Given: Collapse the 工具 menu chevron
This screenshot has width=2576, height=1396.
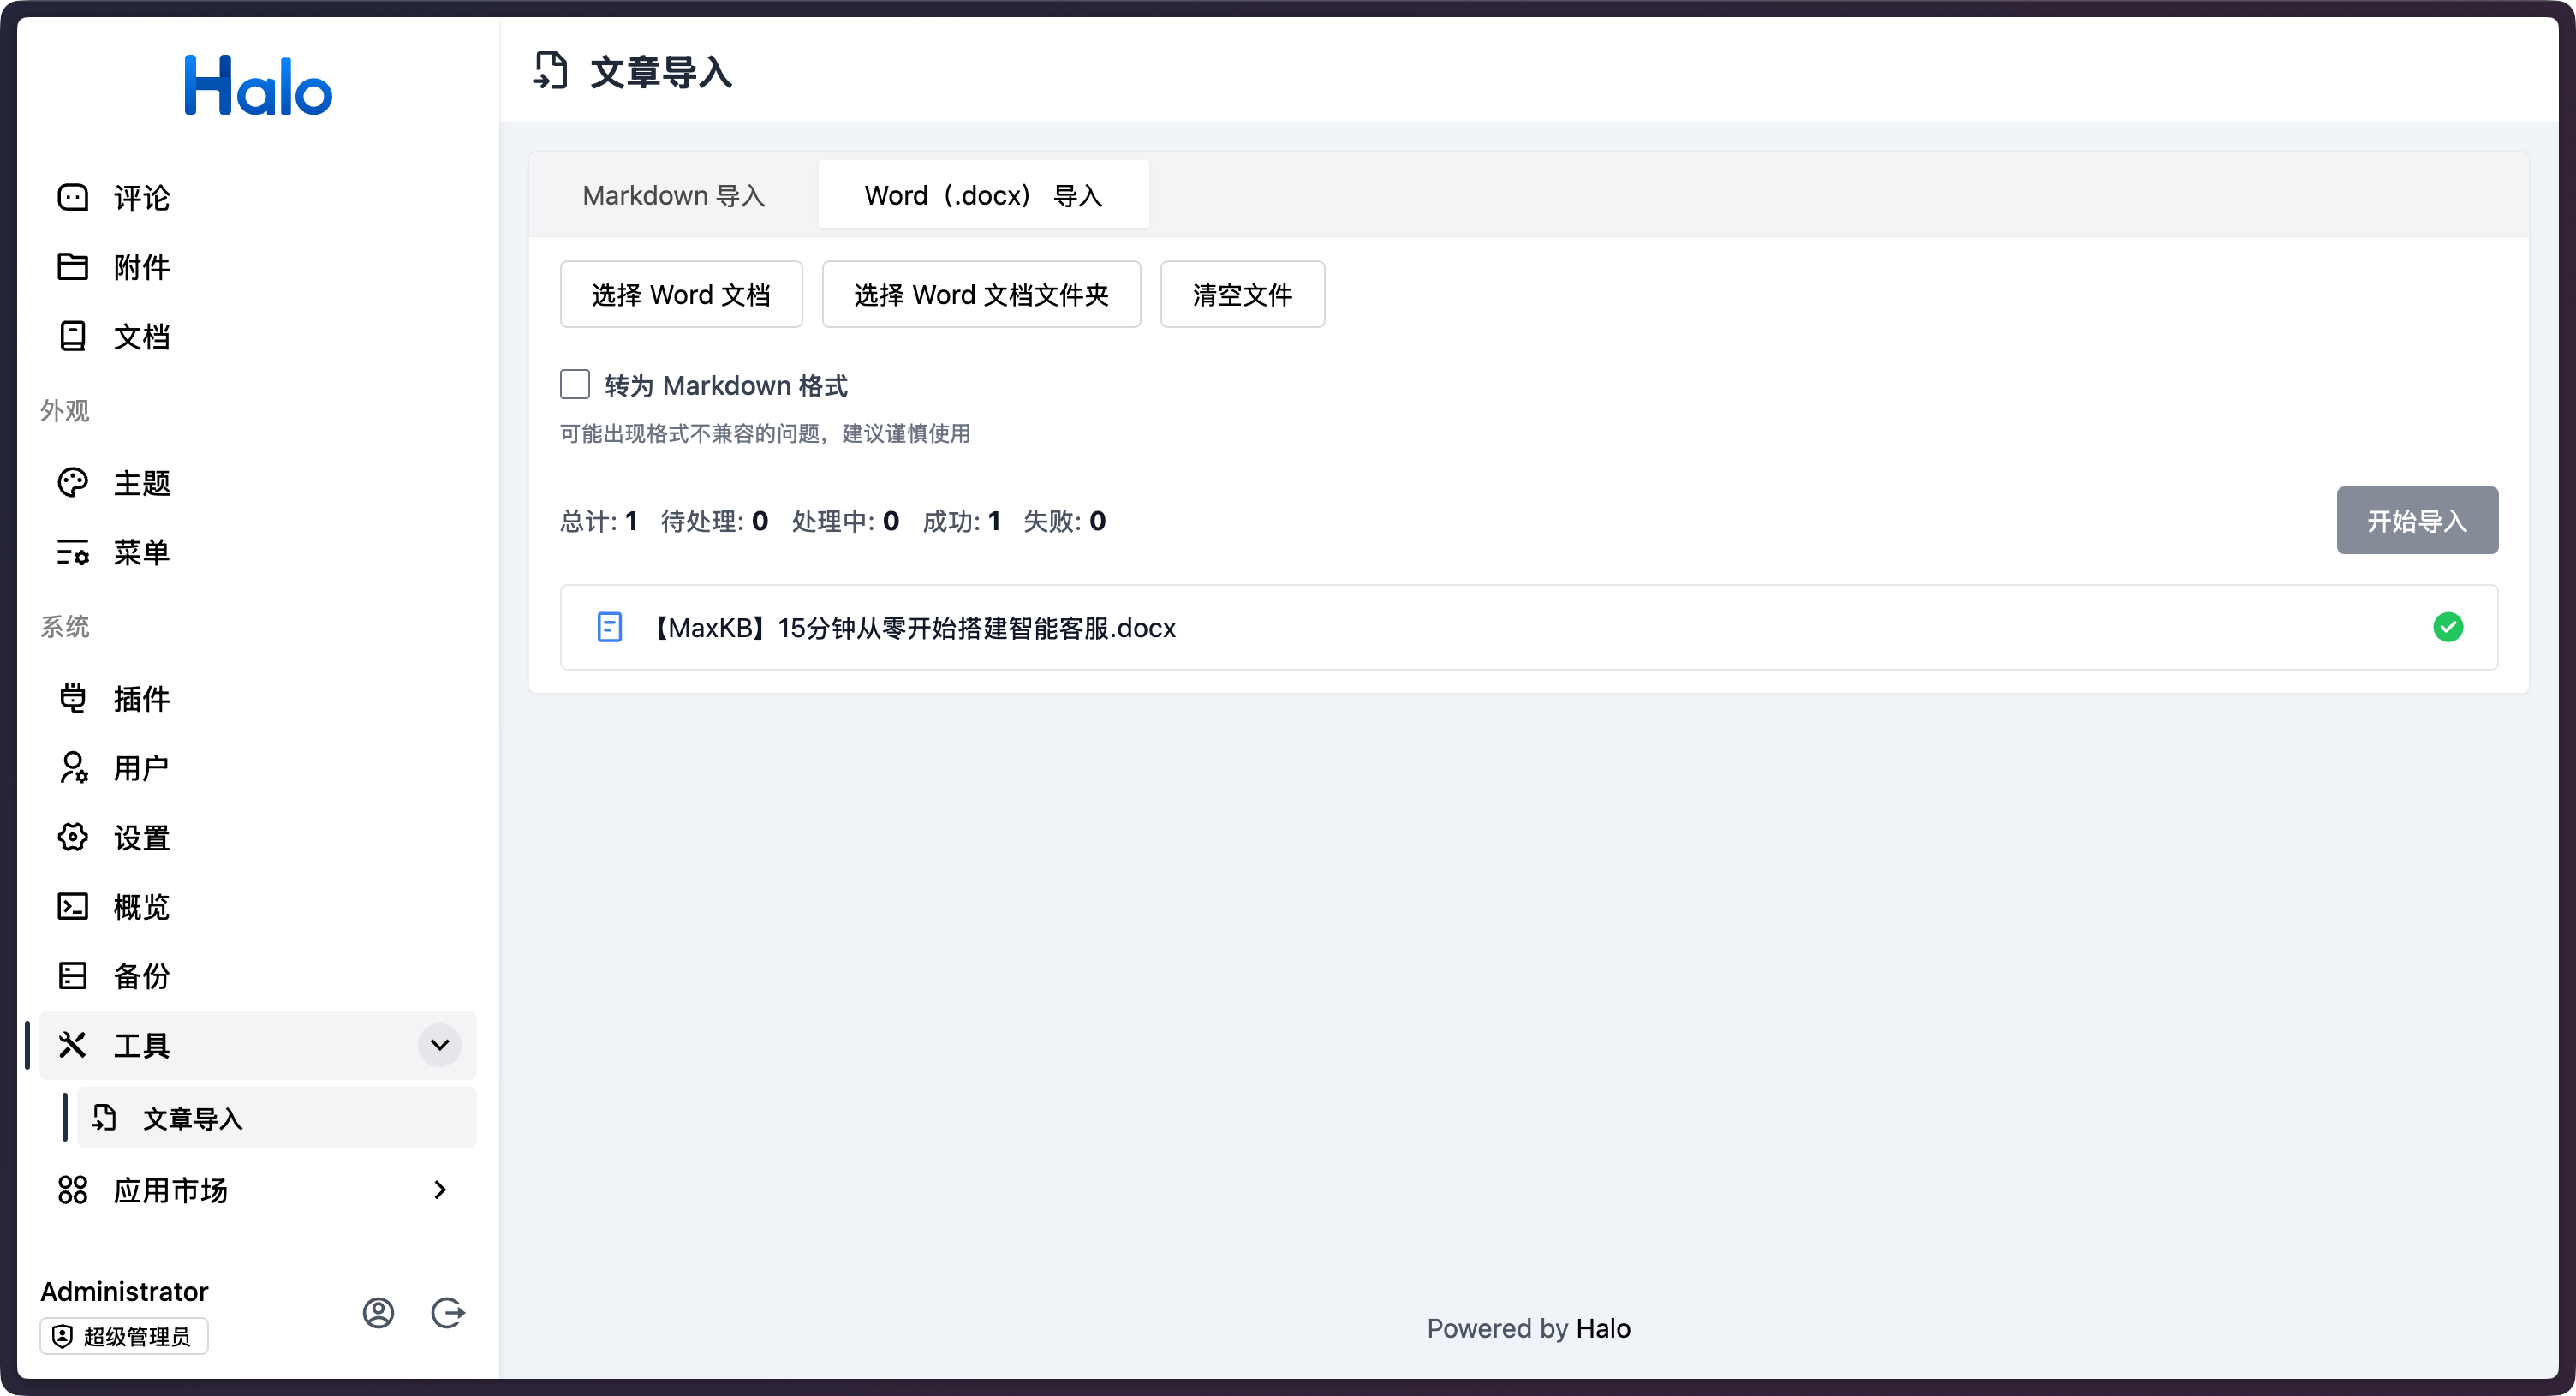Looking at the screenshot, I should [439, 1045].
